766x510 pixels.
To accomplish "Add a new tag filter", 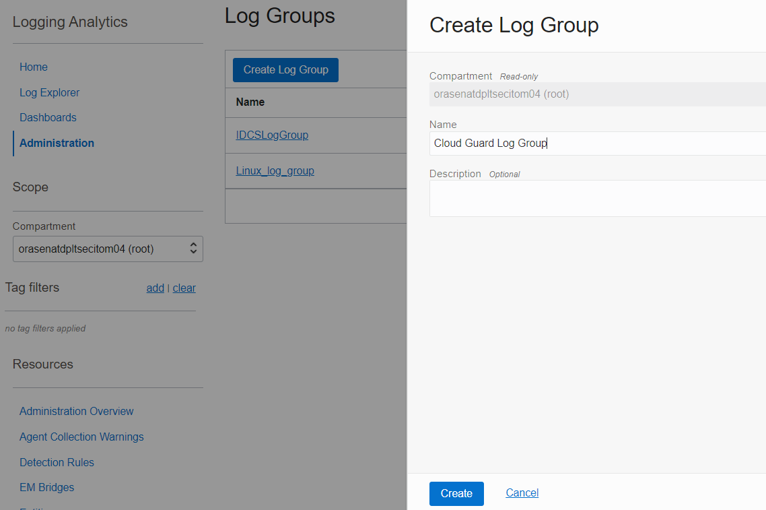I will [x=155, y=288].
